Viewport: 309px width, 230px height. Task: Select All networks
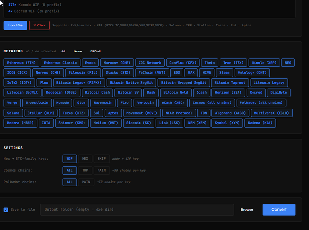pos(63,51)
